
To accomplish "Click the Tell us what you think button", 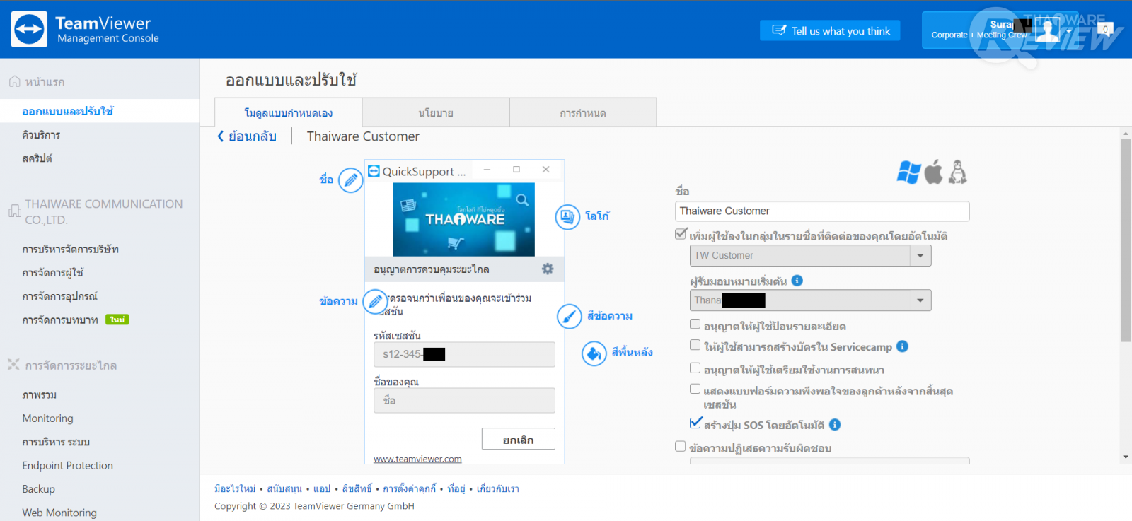I will (x=830, y=30).
